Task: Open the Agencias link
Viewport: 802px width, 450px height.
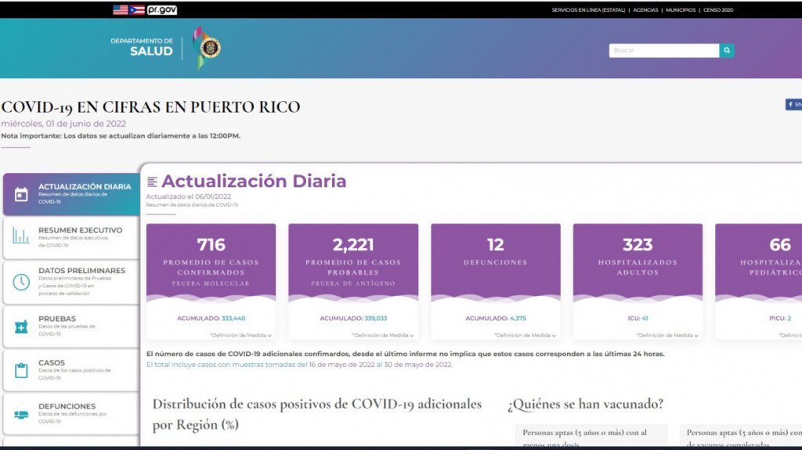Action: click(x=645, y=9)
